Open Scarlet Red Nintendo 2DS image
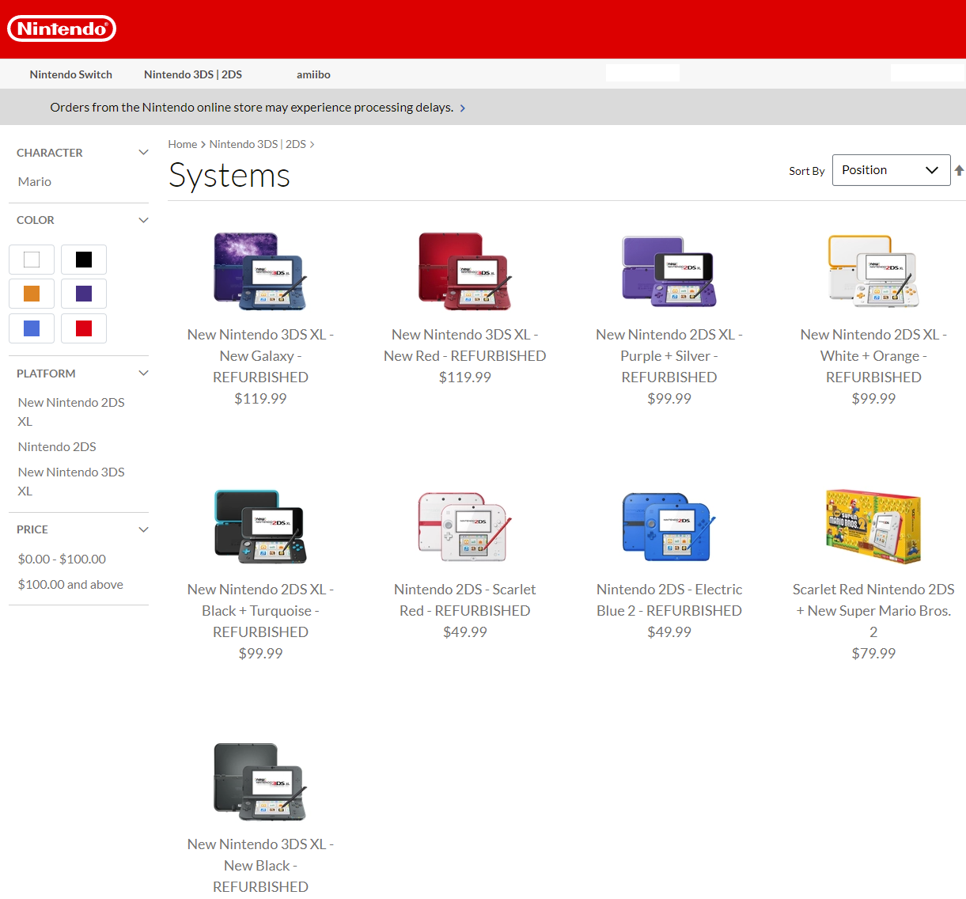Viewport: 966px width, 899px height. [x=465, y=526]
